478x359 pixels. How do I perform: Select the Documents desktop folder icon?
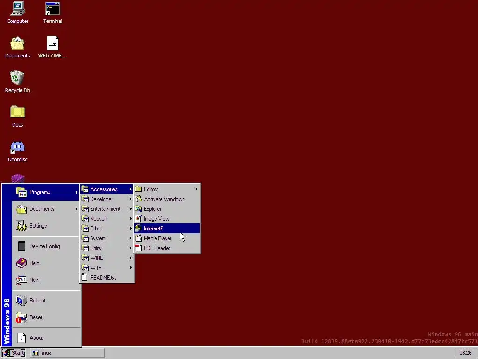17,43
